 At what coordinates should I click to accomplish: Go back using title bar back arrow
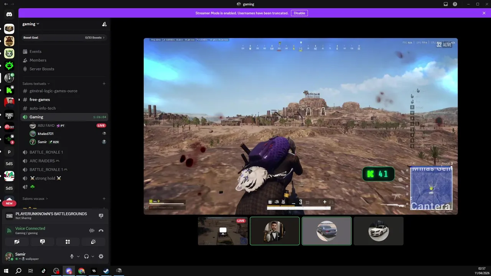point(6,4)
